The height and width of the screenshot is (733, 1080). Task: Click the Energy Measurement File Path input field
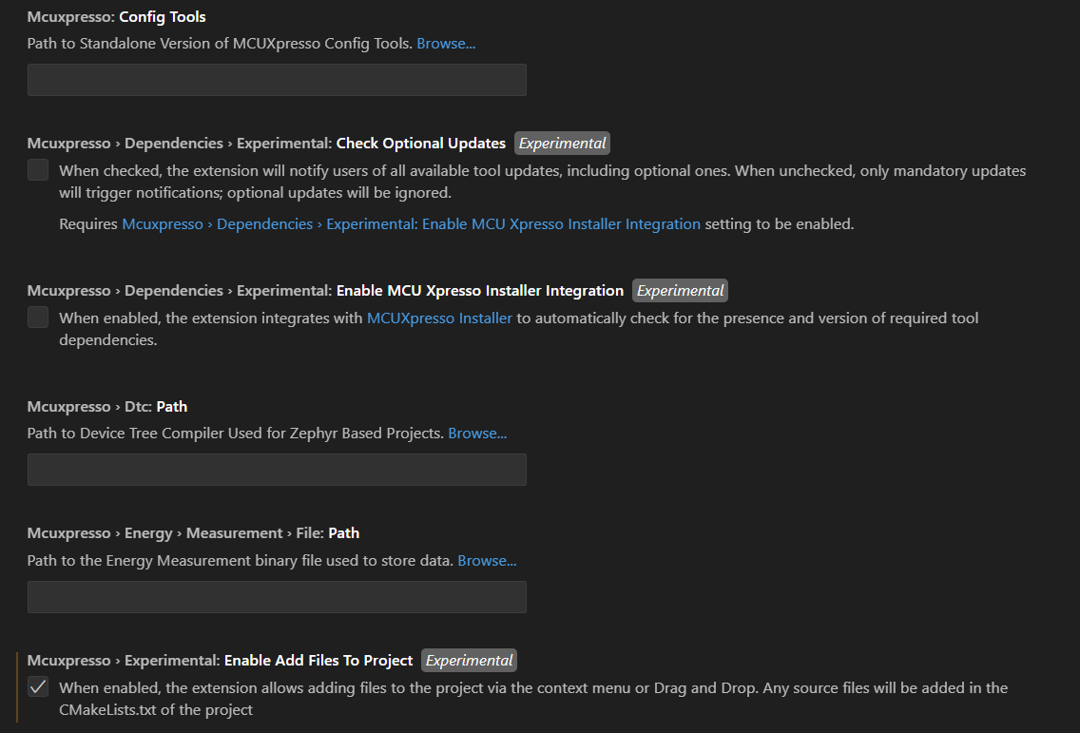pos(276,596)
